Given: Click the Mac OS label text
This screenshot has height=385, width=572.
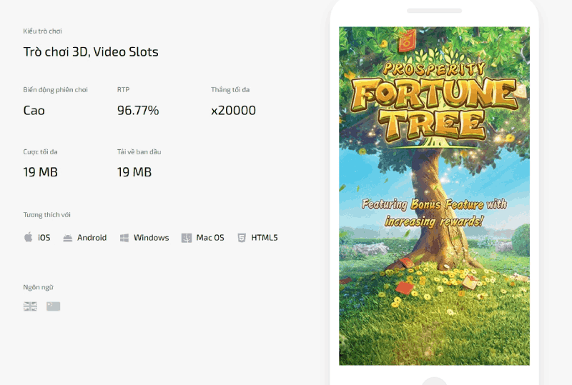Looking at the screenshot, I should [x=210, y=238].
